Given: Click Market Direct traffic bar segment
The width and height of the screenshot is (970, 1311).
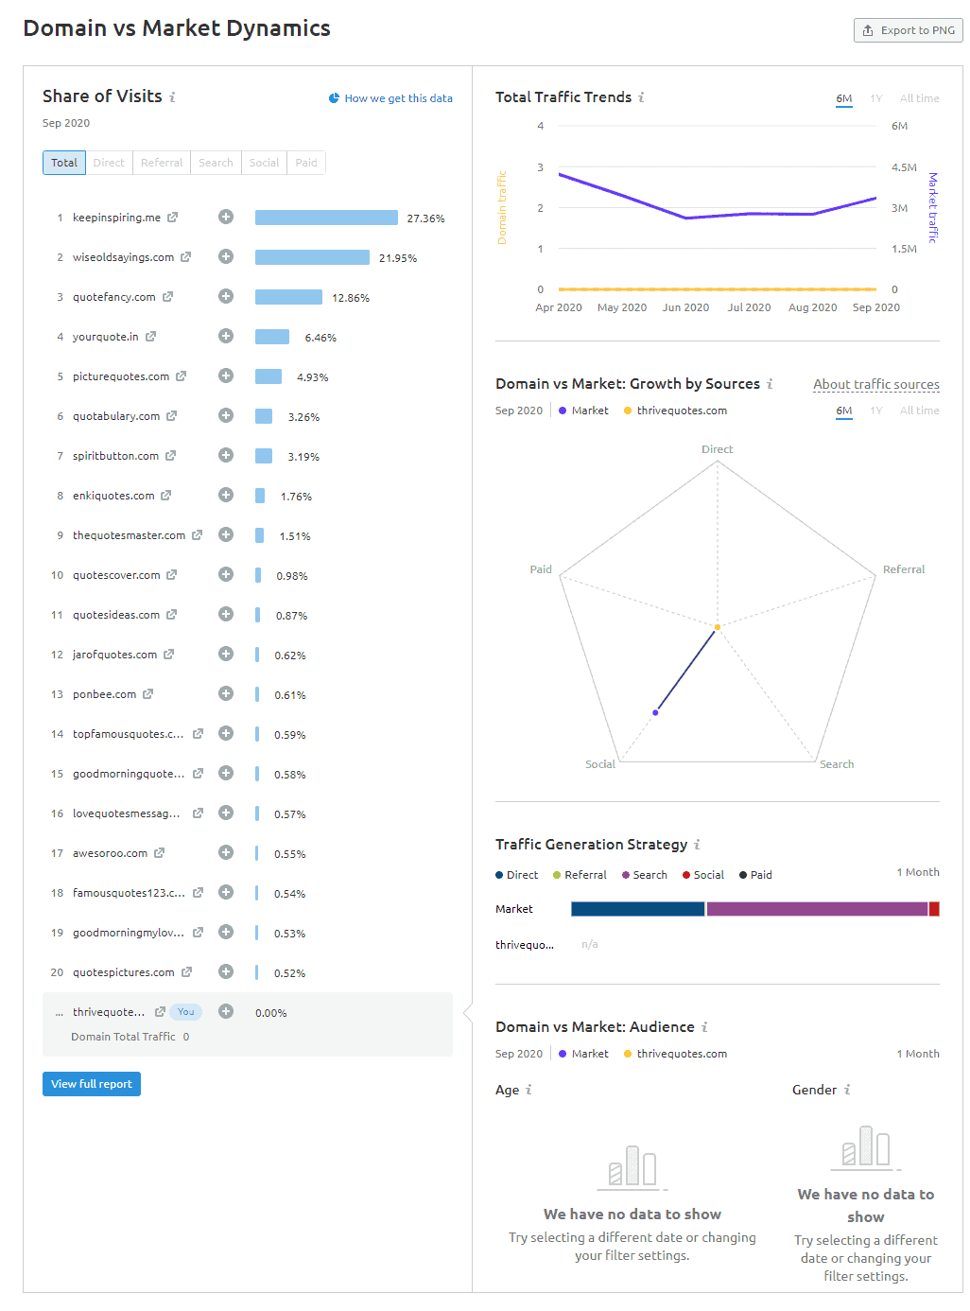Looking at the screenshot, I should (x=638, y=909).
